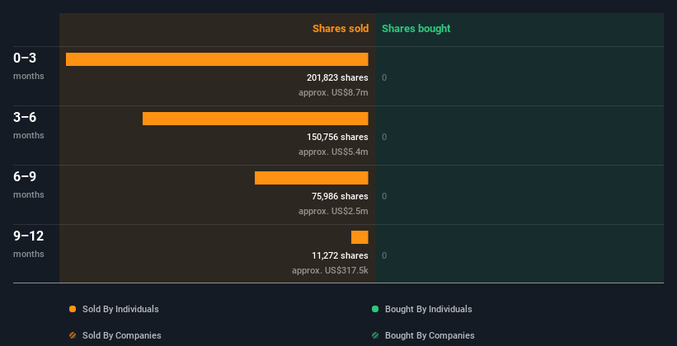Click the approx. US$2.5m value
This screenshot has height=346, width=677.
pos(333,212)
